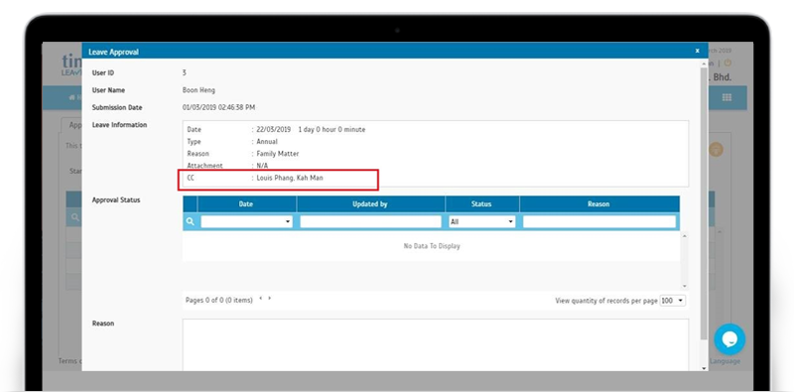Click dialog scrollbar down arrow
The image size is (794, 392).
(x=704, y=368)
